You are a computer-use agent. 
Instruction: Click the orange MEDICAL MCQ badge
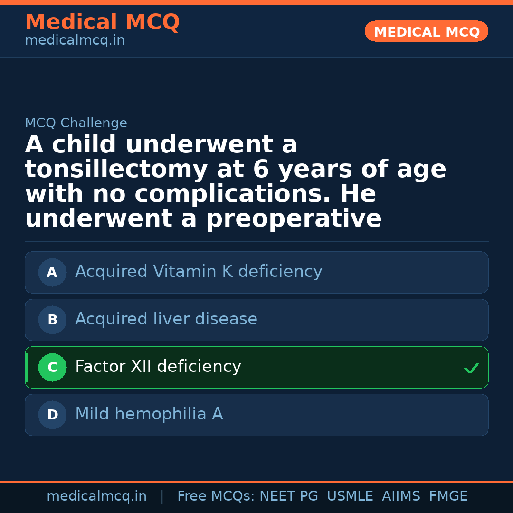coord(427,32)
